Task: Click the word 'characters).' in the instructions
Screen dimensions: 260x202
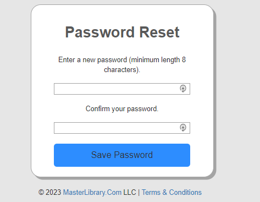Action: coord(122,70)
